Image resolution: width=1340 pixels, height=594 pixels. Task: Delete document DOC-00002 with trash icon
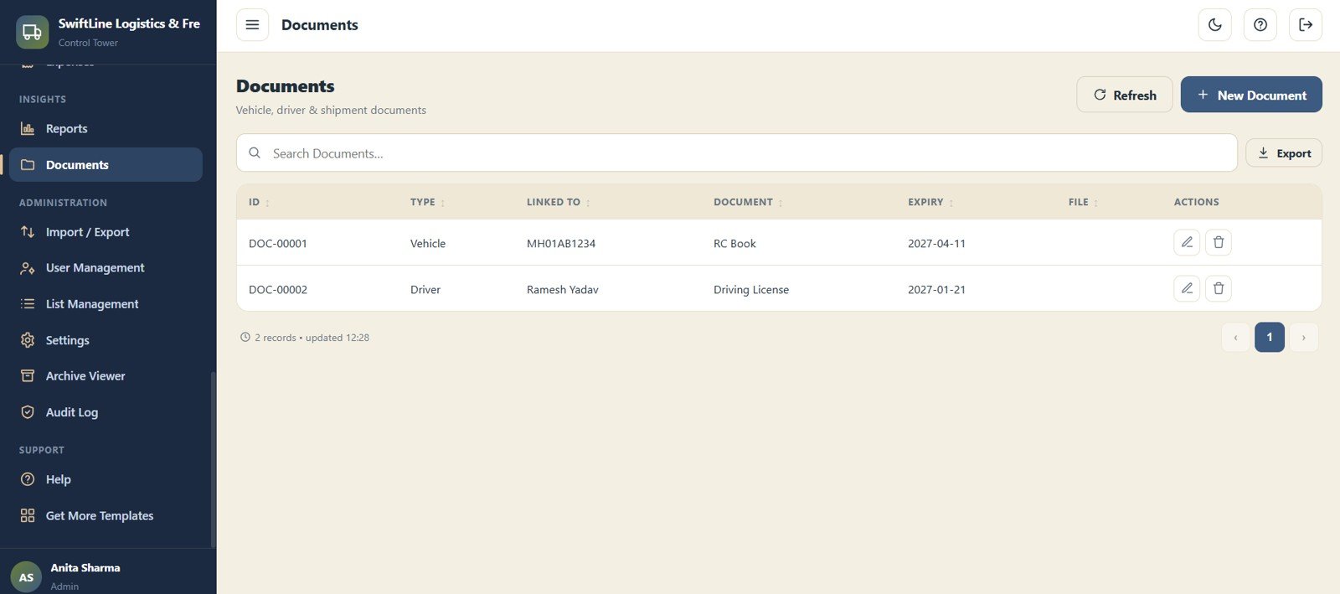click(1219, 288)
